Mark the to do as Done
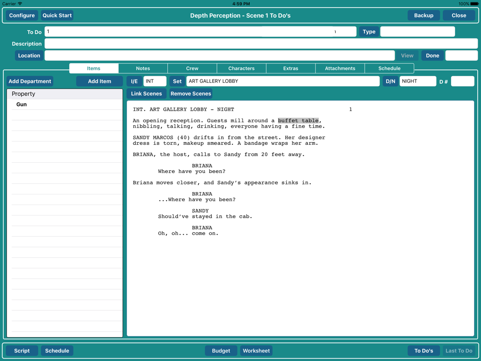481x361 pixels. [432, 55]
